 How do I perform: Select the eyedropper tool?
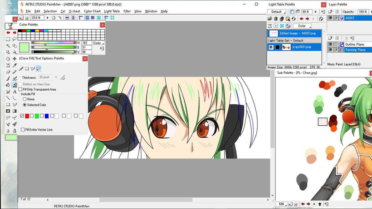click(x=15, y=65)
